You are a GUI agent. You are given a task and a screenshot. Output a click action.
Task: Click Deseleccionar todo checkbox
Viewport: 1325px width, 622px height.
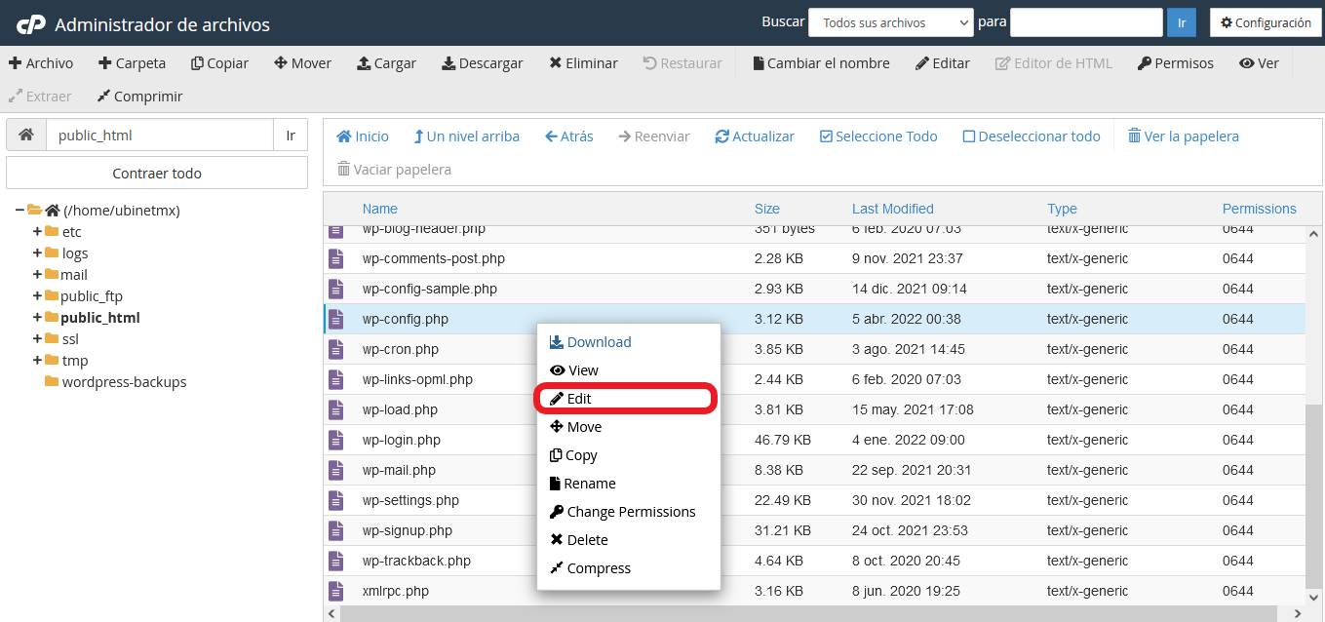pyautogui.click(x=968, y=136)
